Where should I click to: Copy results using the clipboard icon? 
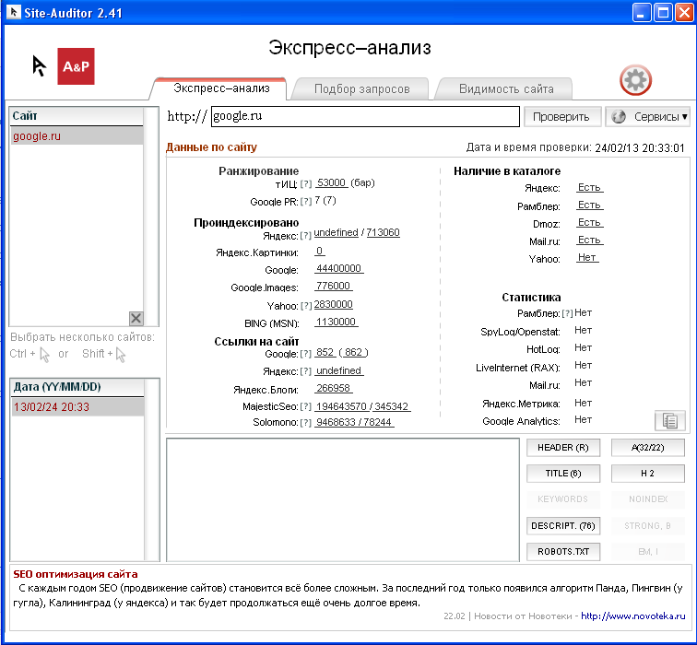tap(670, 420)
